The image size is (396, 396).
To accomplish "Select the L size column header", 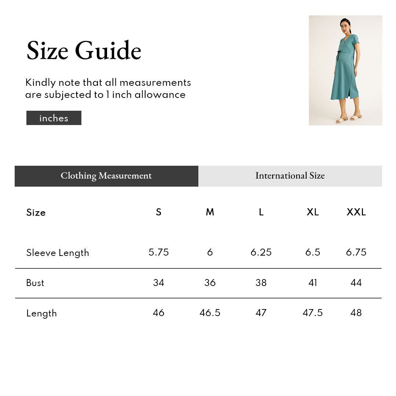I will [261, 212].
